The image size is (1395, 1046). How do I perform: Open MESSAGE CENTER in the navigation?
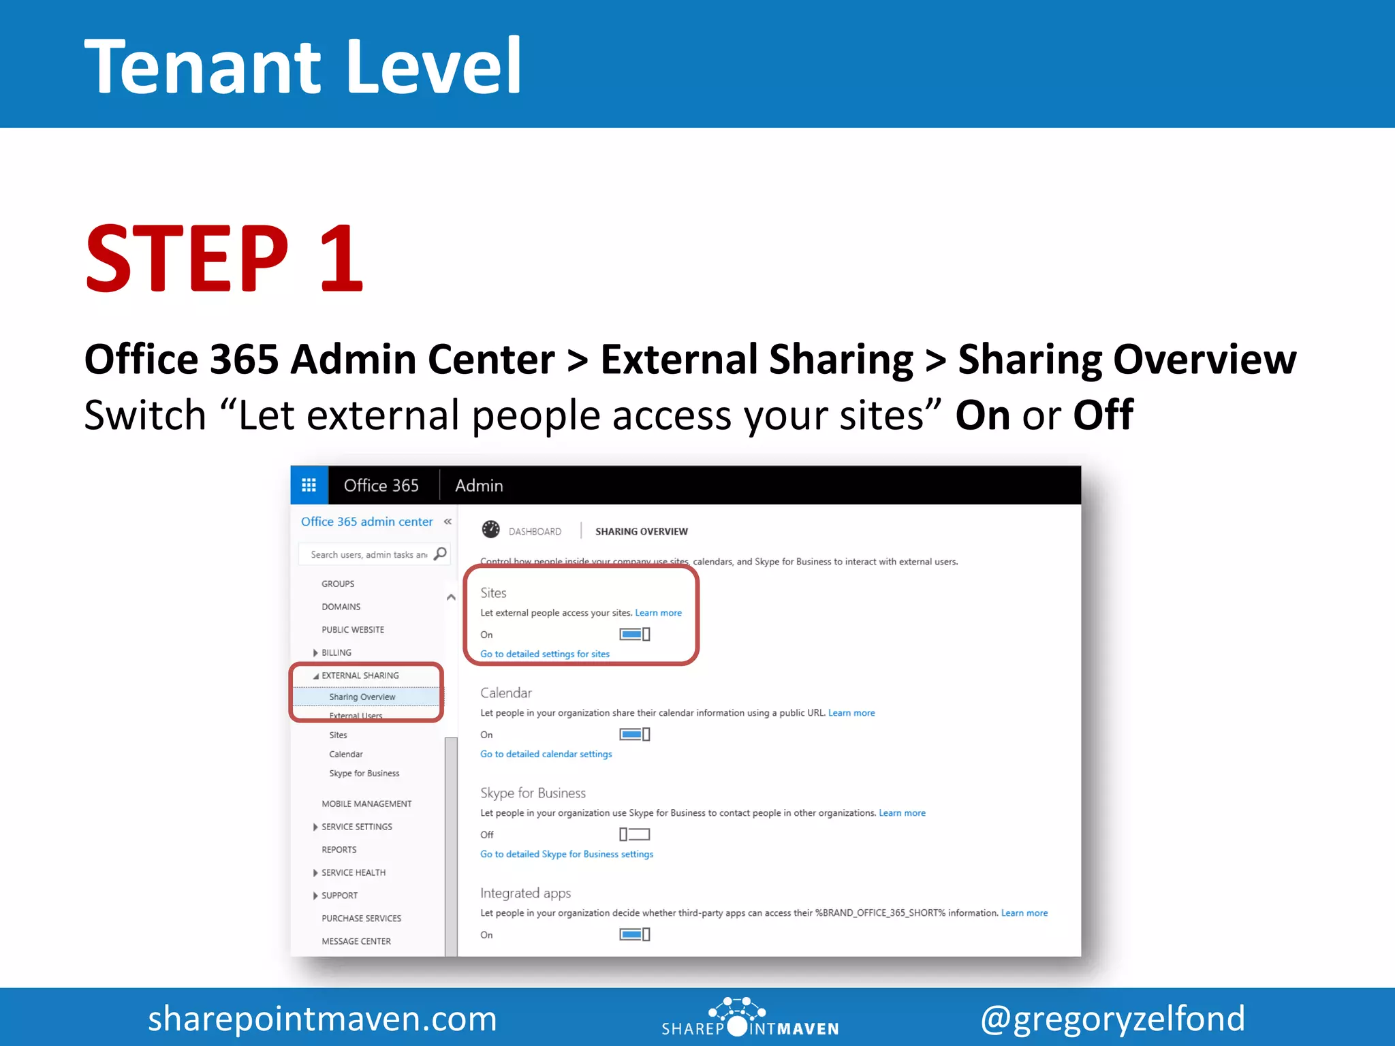[356, 941]
